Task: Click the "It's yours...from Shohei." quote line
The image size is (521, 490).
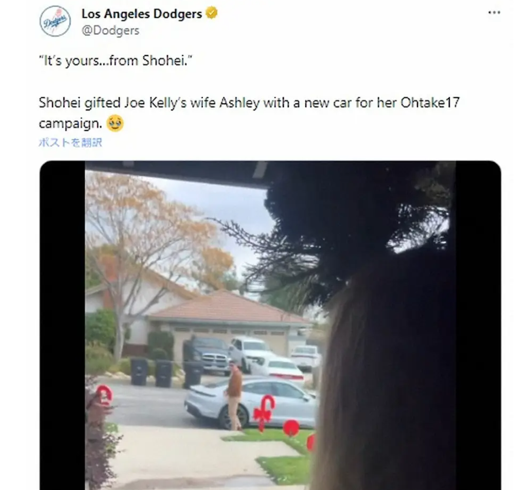Action: coord(115,61)
